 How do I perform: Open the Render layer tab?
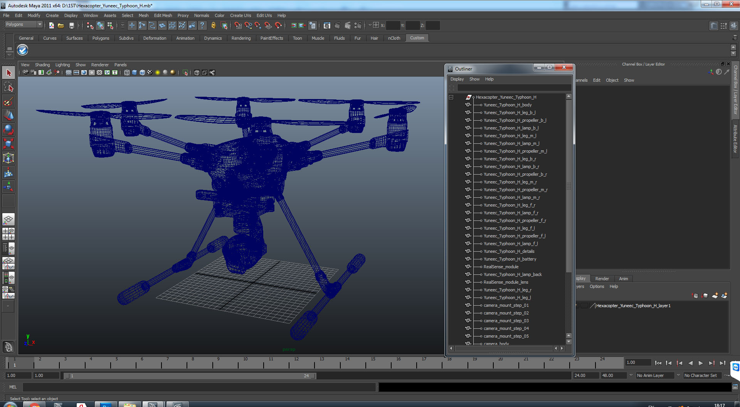tap(602, 279)
